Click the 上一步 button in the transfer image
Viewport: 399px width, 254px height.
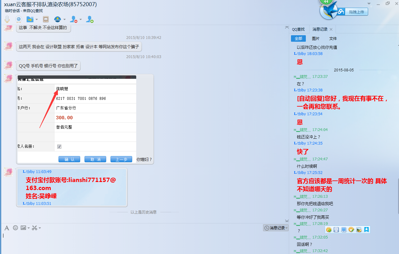coord(121,159)
